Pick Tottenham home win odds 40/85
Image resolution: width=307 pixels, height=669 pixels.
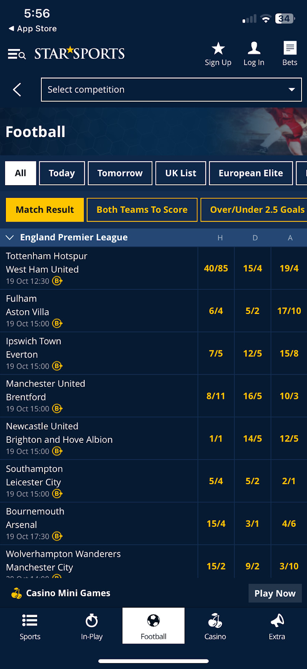216,268
